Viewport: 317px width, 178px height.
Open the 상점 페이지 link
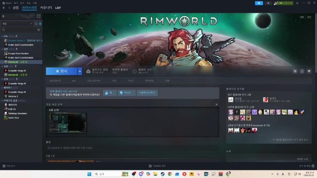55,81
